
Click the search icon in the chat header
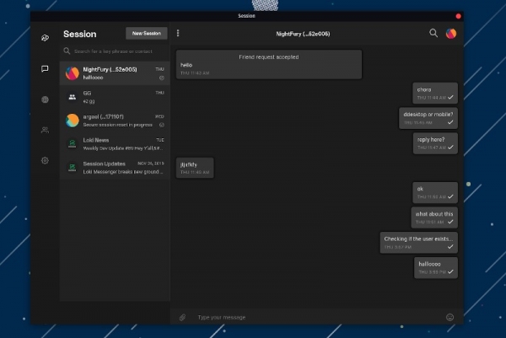click(x=433, y=34)
